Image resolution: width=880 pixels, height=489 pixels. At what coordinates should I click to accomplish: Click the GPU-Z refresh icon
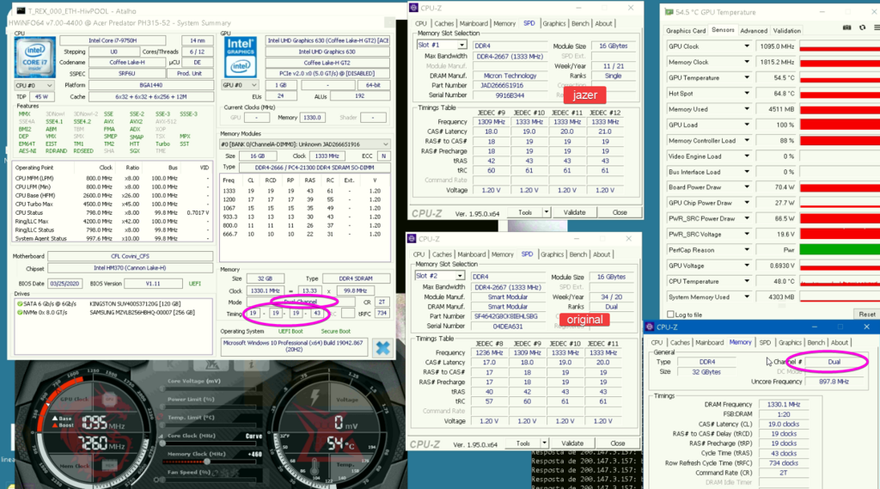pos(863,28)
